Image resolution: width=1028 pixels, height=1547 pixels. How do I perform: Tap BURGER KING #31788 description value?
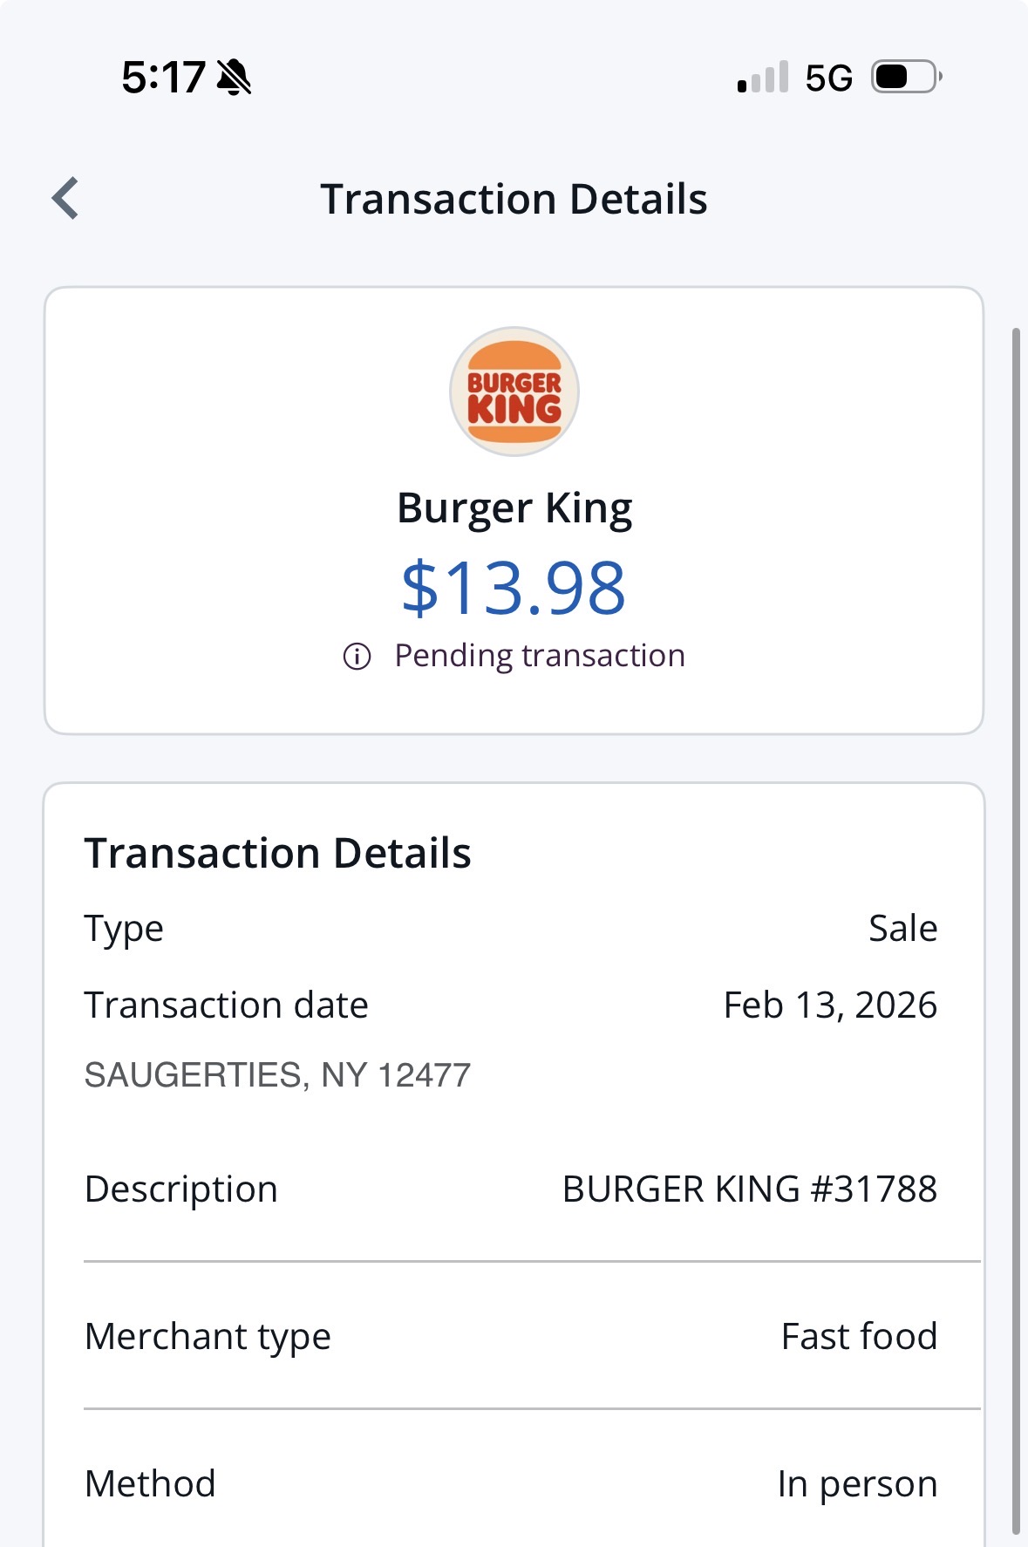click(x=750, y=1189)
